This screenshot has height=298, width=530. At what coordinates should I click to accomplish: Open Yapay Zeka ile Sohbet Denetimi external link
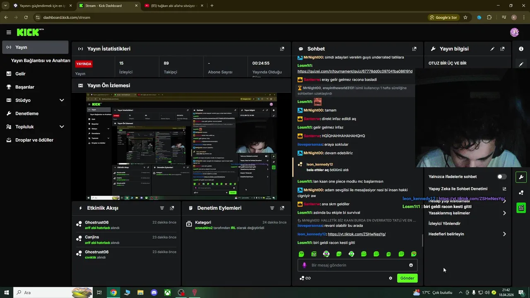click(x=504, y=189)
